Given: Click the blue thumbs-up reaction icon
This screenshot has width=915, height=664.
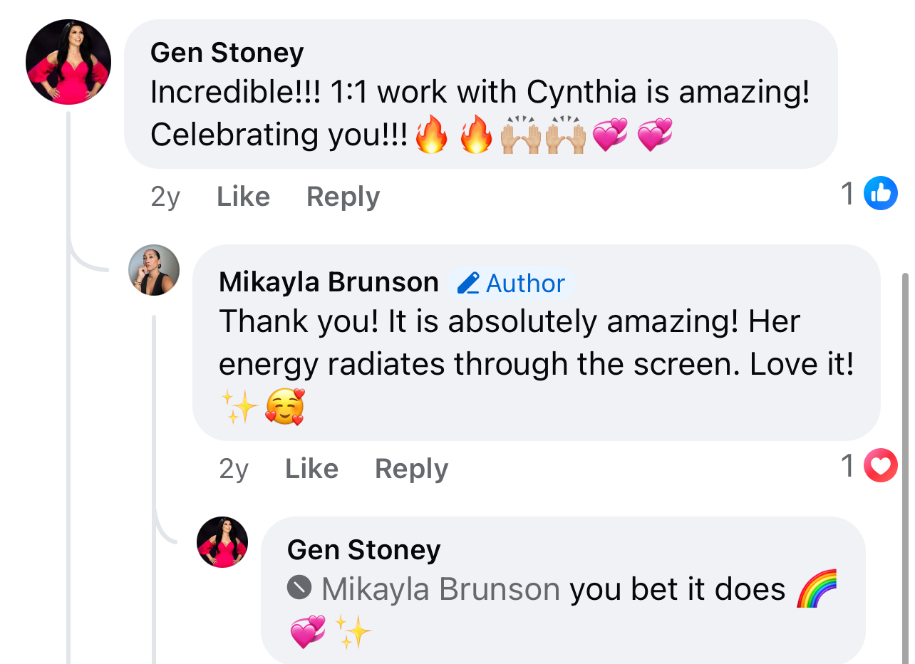Looking at the screenshot, I should pyautogui.click(x=881, y=193).
